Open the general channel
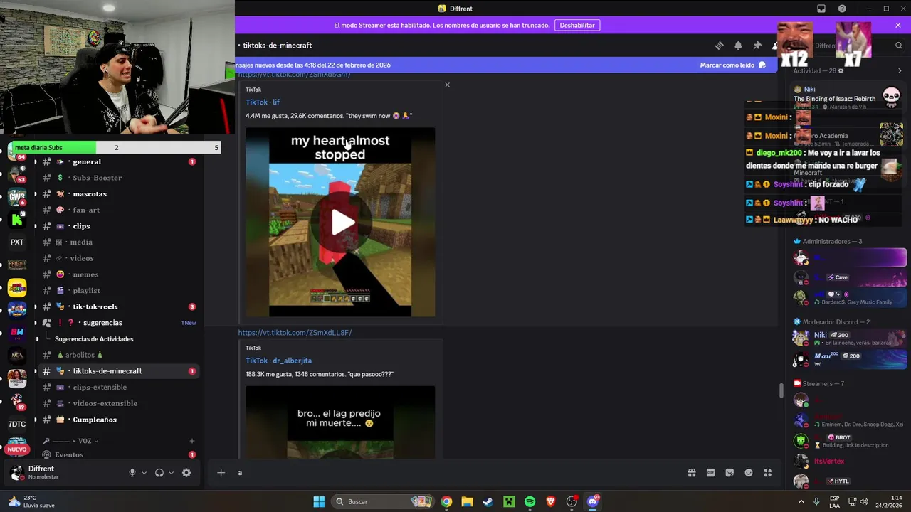Image resolution: width=911 pixels, height=512 pixels. (117, 161)
